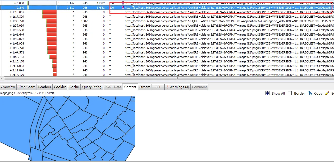Screen dimensions: 334x162
Task: Click the Copy icon in content toolbar
Action: [310, 93]
